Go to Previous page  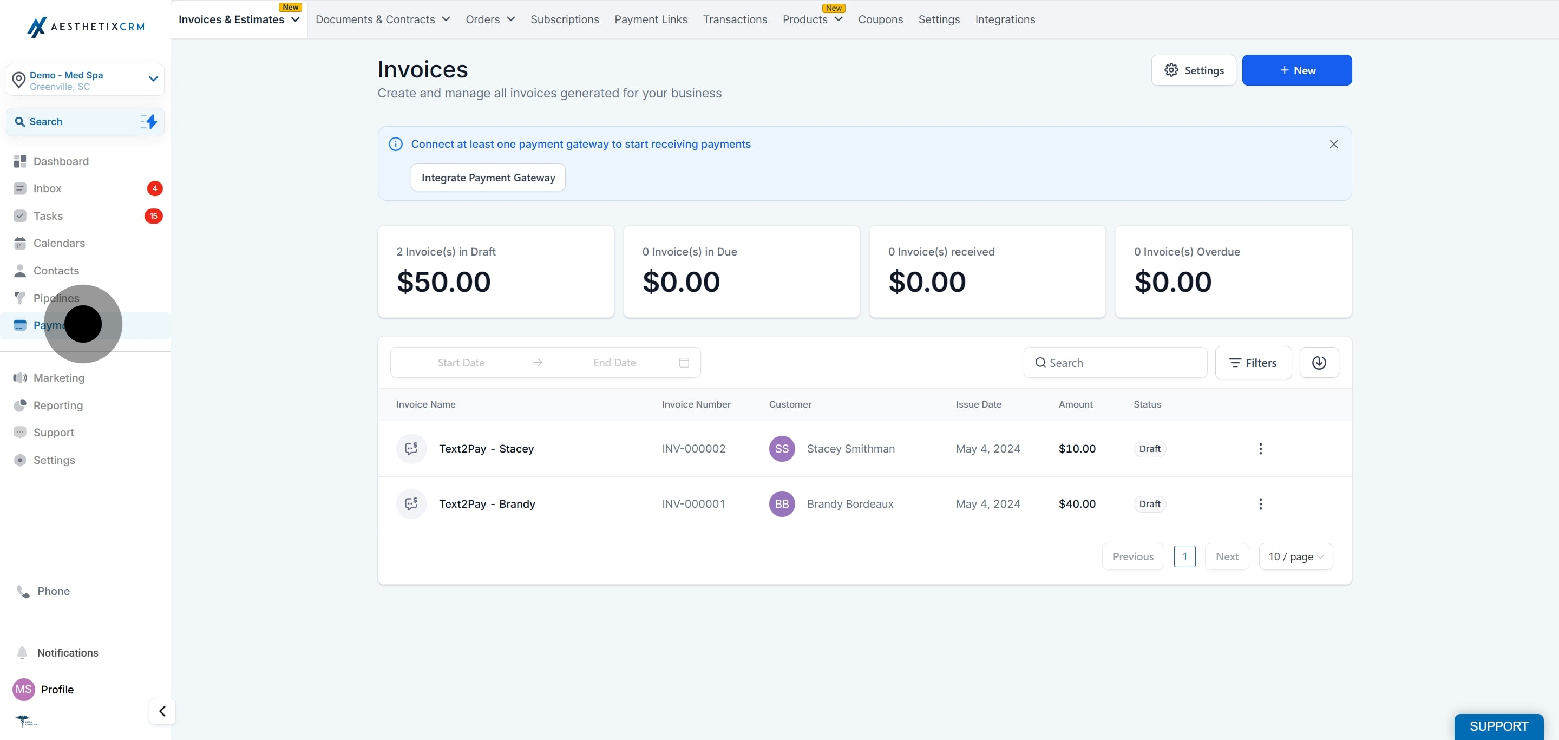point(1132,556)
